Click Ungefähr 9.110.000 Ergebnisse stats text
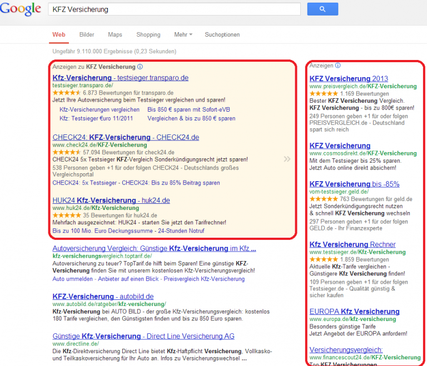The height and width of the screenshot is (366, 427). 115,51
